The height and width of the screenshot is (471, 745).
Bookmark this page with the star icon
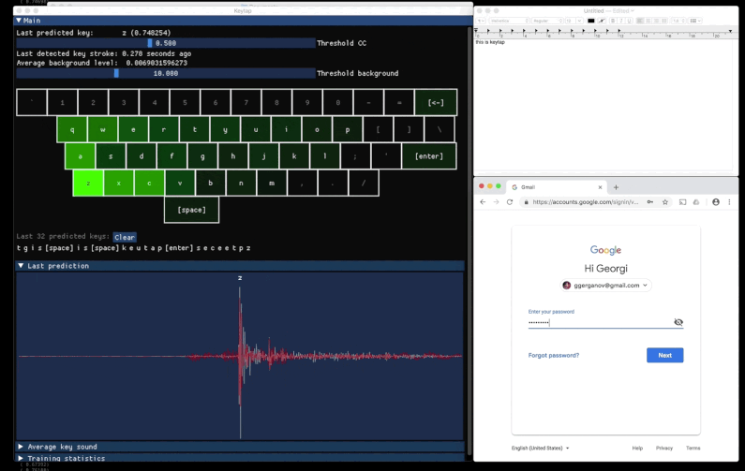(664, 202)
